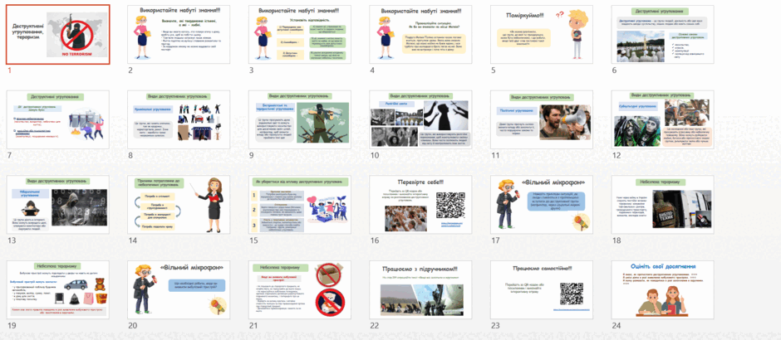Image resolution: width=781 pixels, height=340 pixels.
Task: Select slide 5 titled Поміркуймо
Action: tap(542, 34)
